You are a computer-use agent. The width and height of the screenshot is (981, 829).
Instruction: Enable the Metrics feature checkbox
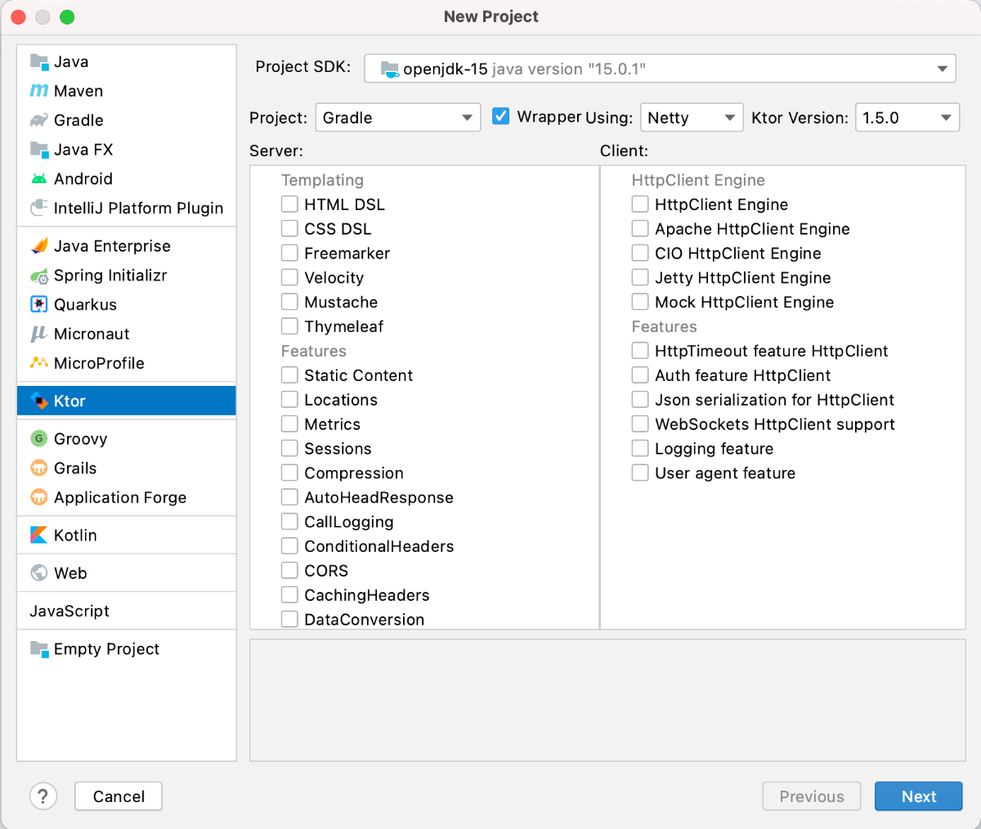[x=289, y=424]
